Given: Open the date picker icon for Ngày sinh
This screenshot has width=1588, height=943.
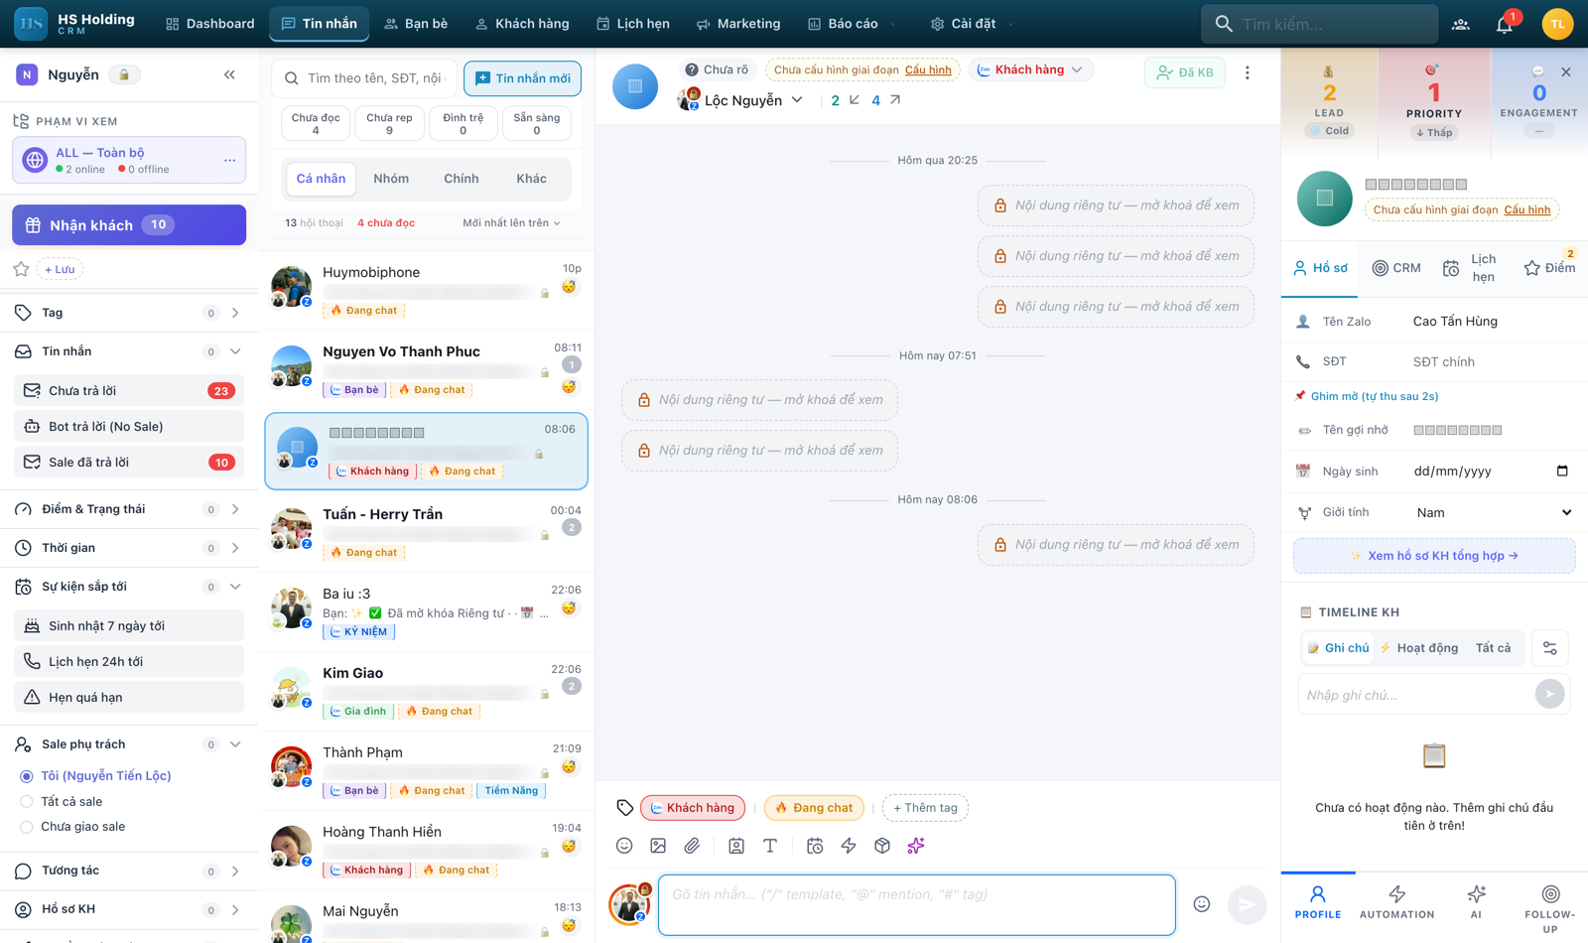Looking at the screenshot, I should (x=1562, y=471).
